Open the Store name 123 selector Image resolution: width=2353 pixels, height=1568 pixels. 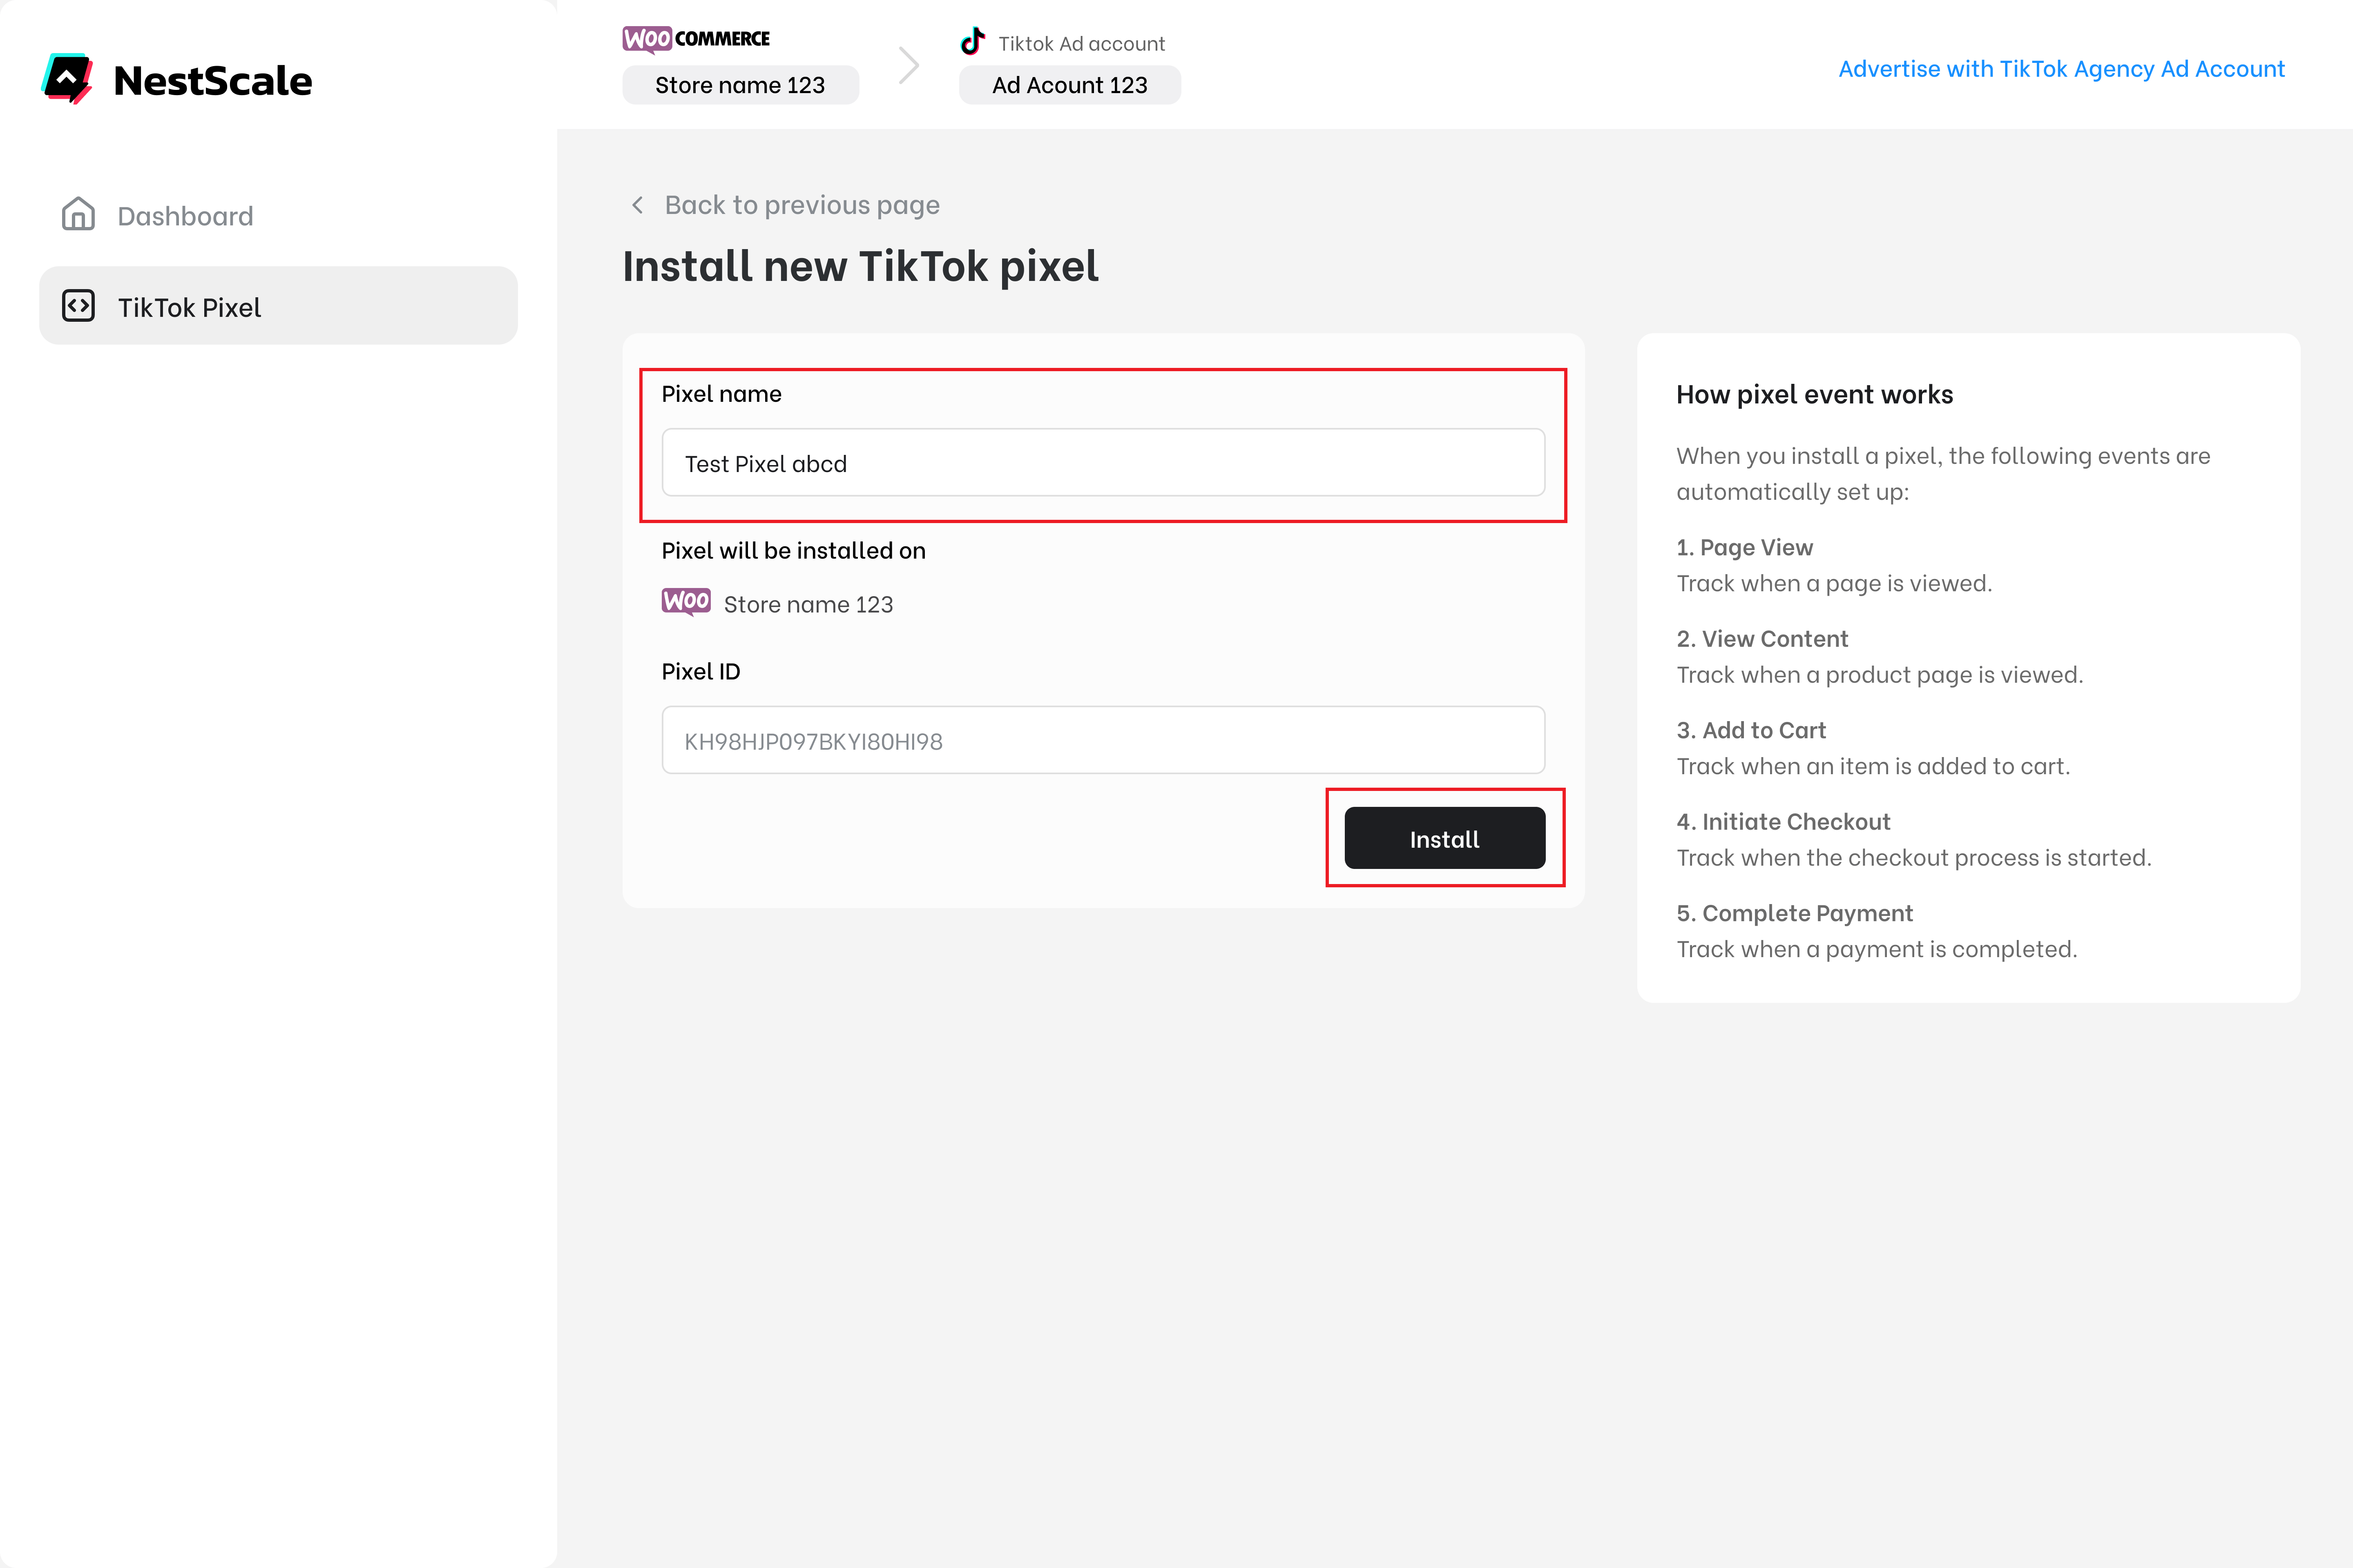click(740, 85)
